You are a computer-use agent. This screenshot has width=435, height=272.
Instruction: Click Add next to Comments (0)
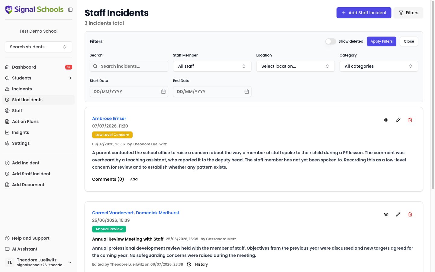click(134, 179)
